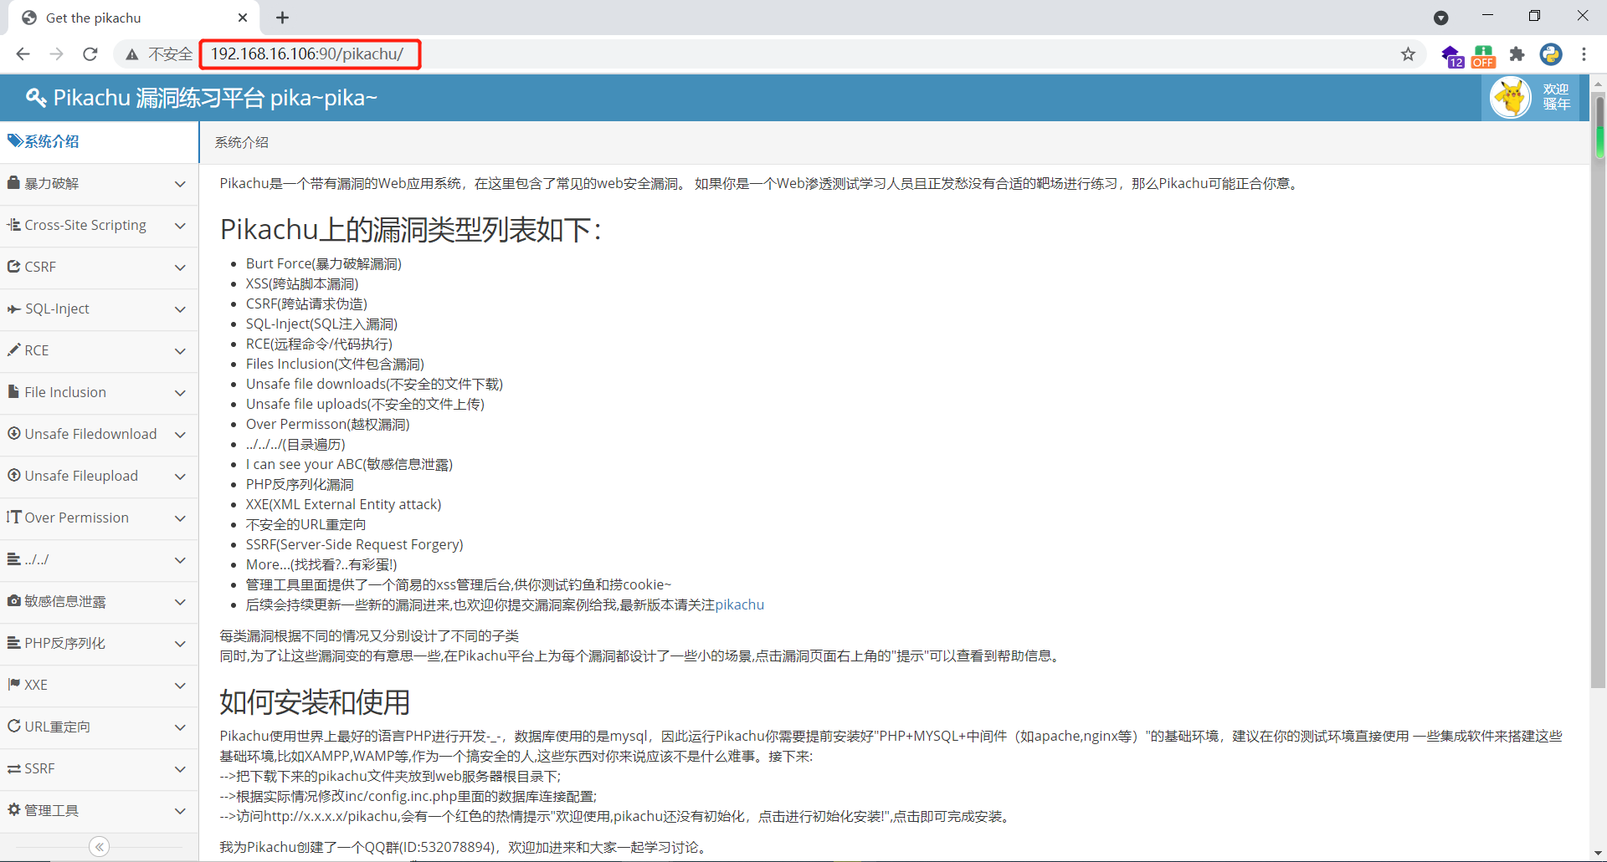Viewport: 1607px width, 862px height.
Task: Open the extensions puzzle-piece icon
Action: (1517, 54)
